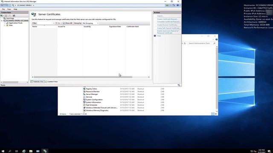This screenshot has width=273, height=153.
Task: Click the System Configuration shortcut icon
Action: pos(84,99)
